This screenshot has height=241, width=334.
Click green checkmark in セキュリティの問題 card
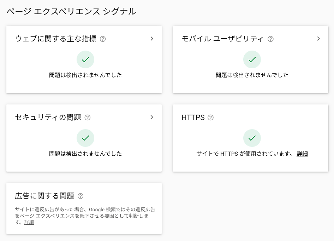85,138
